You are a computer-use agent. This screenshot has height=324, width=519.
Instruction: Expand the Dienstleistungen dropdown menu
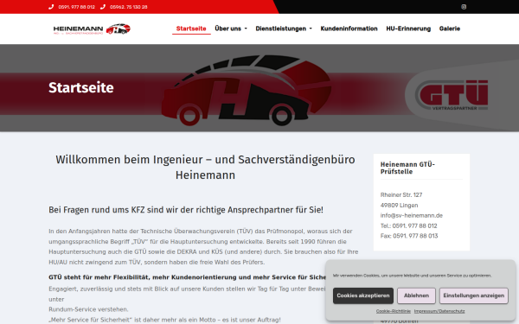click(284, 29)
